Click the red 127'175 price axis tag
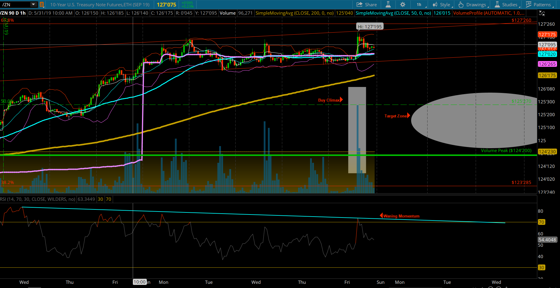 click(547, 34)
